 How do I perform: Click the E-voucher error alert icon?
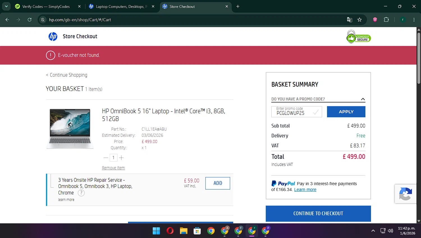(x=51, y=55)
